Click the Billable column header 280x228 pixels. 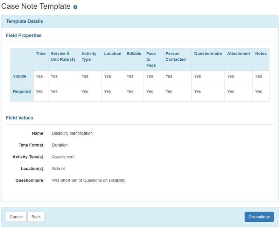pos(134,53)
